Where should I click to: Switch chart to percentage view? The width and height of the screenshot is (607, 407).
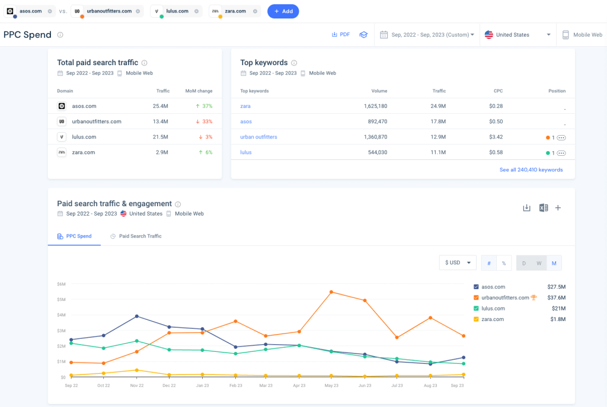(503, 263)
